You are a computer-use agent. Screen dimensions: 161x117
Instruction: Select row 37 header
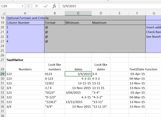coord(3,111)
